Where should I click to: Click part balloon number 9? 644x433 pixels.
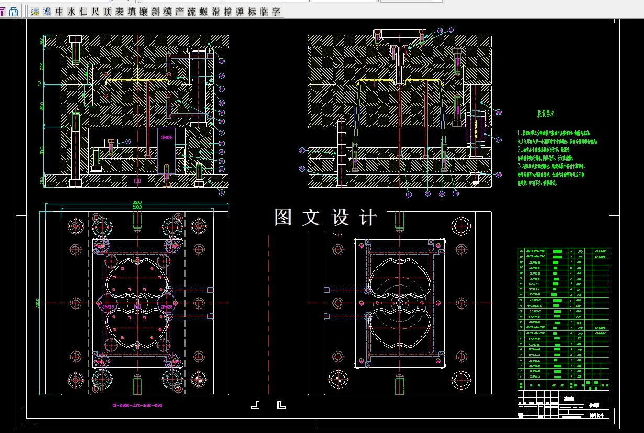click(222, 113)
